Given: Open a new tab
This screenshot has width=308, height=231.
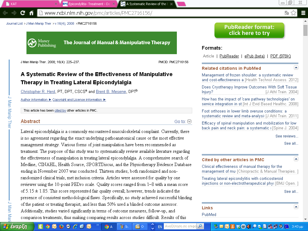Looking at the screenshot, I should pyautogui.click(x=181, y=4).
